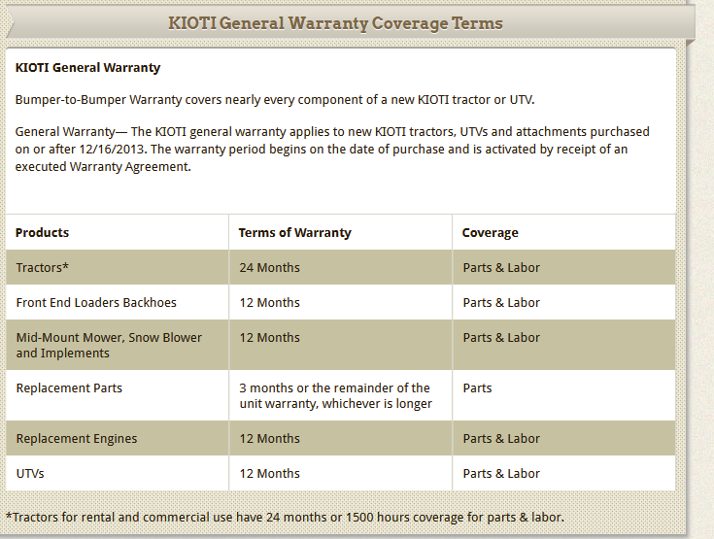Click the Replacement Parts product cell
This screenshot has width=714, height=539.
[x=69, y=388]
